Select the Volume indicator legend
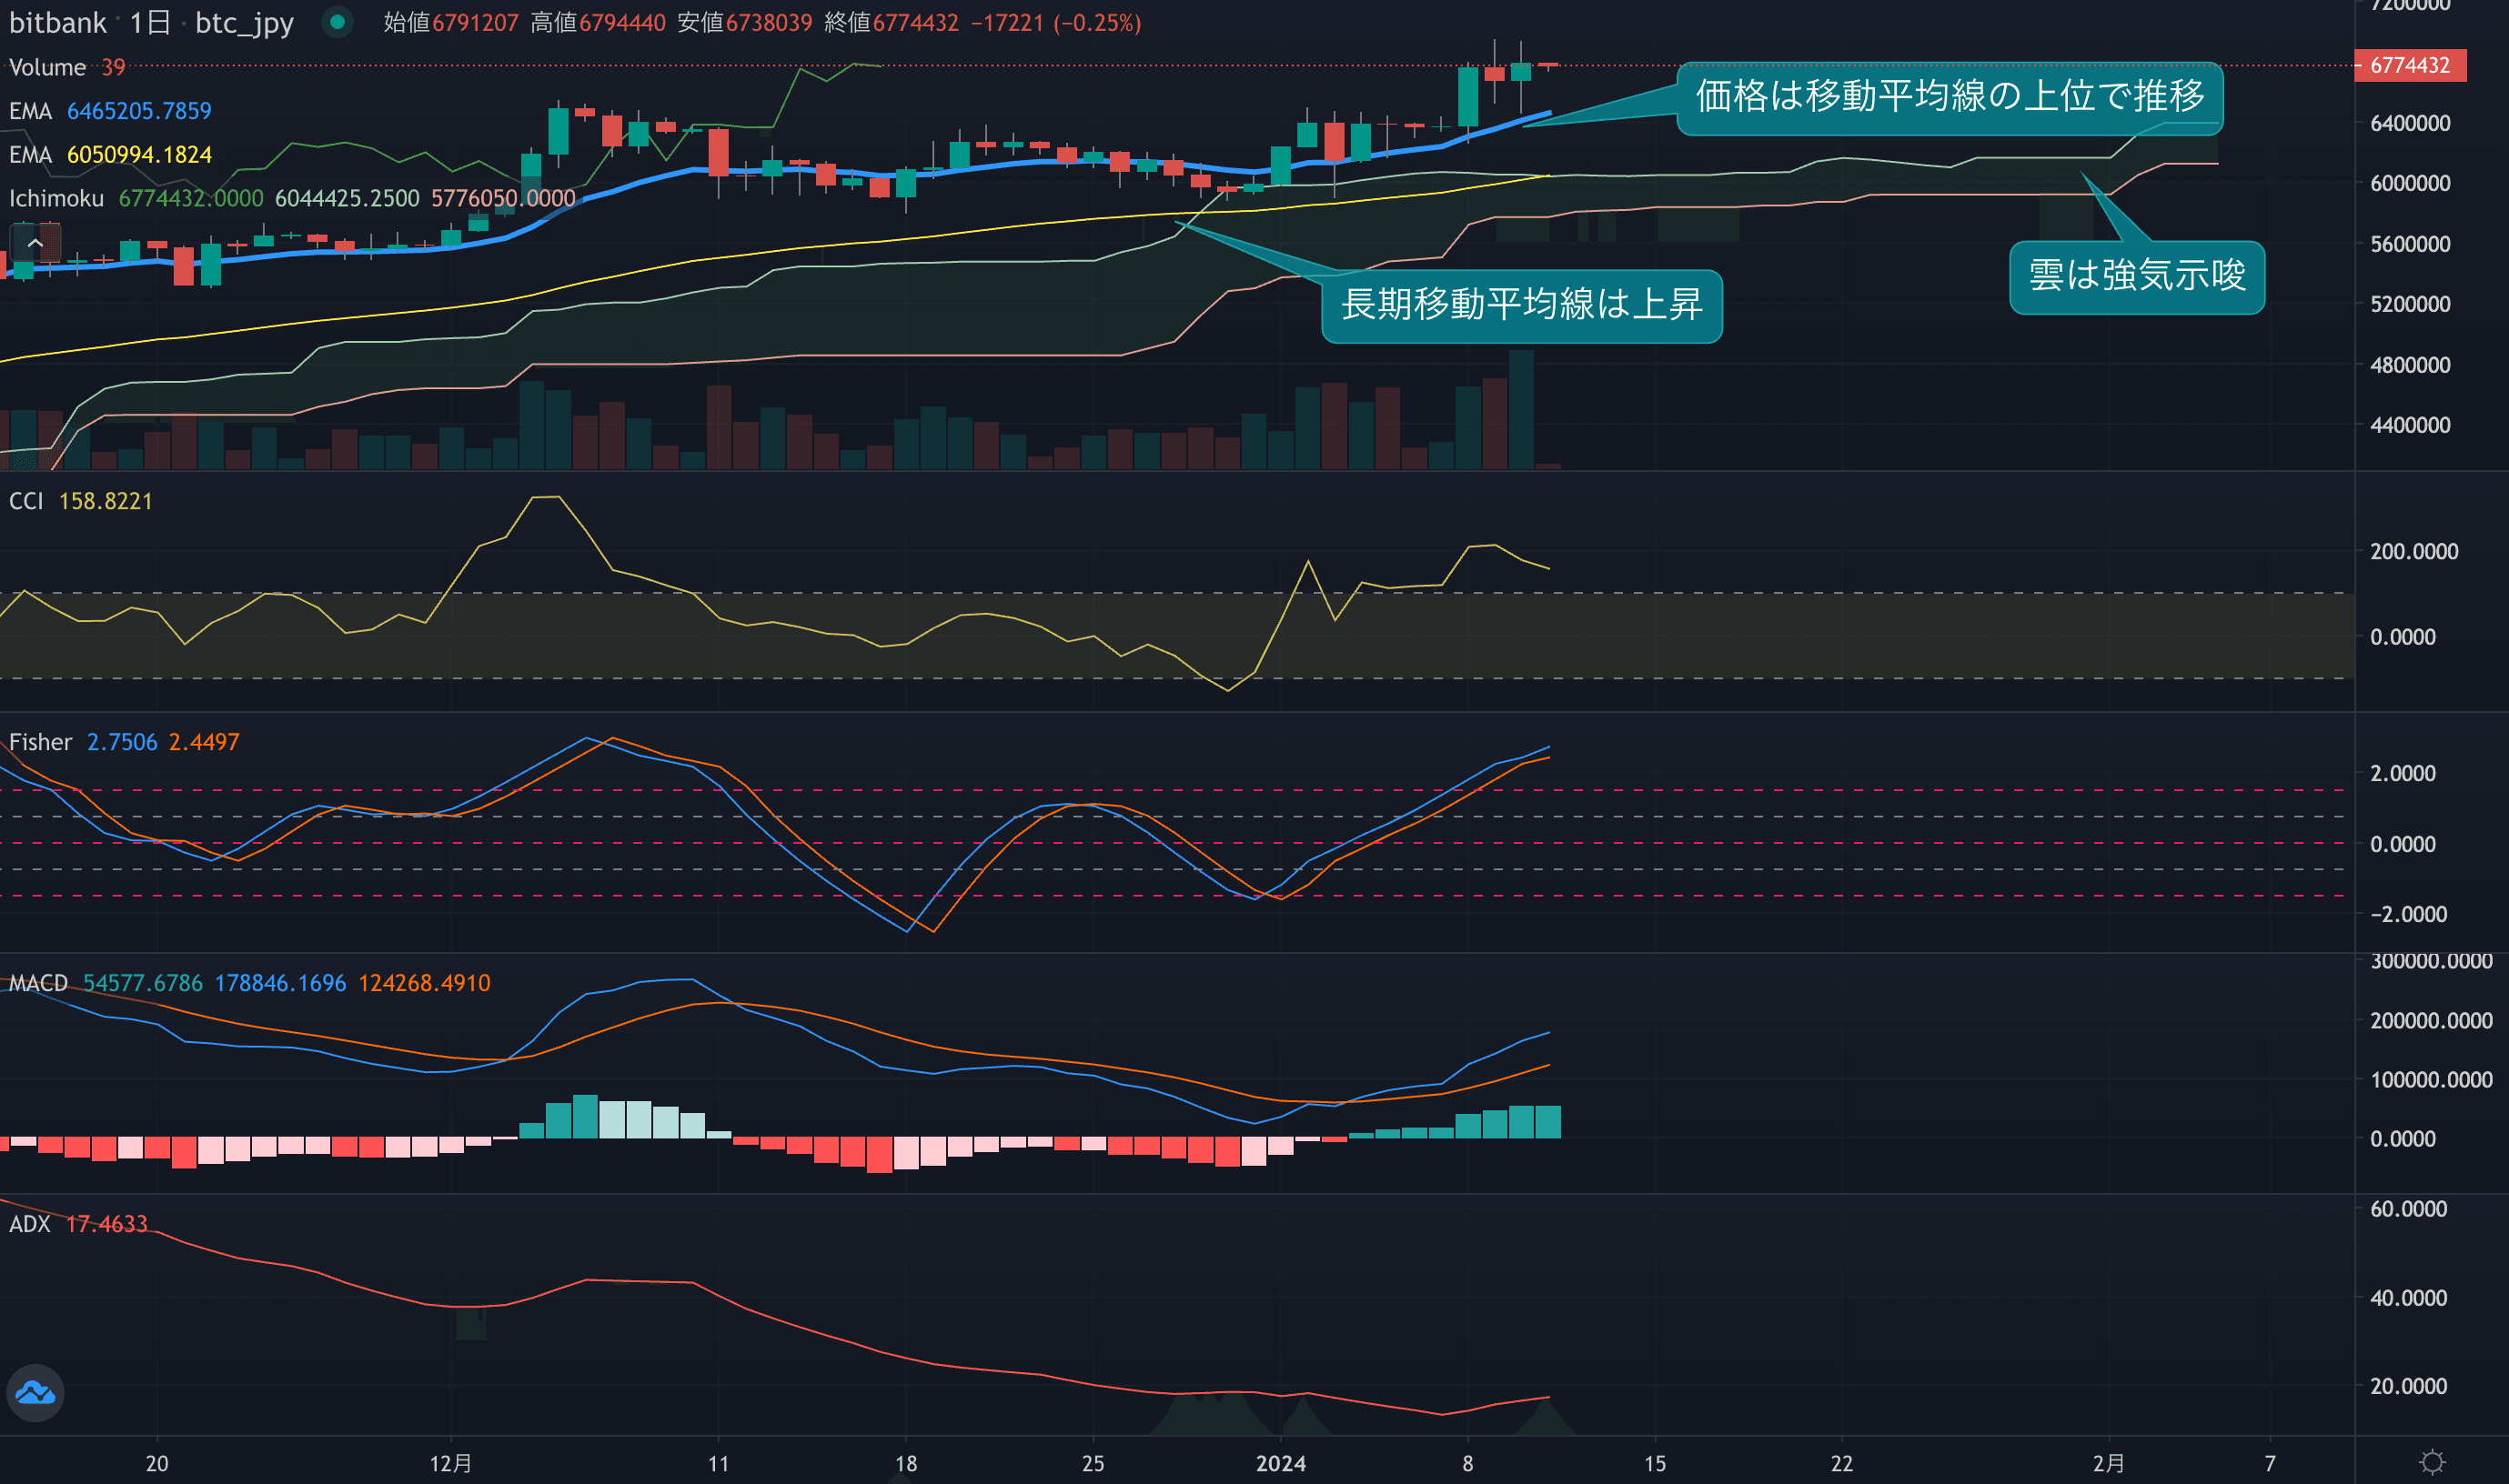Screen dimensions: 2509x1484 (47, 67)
